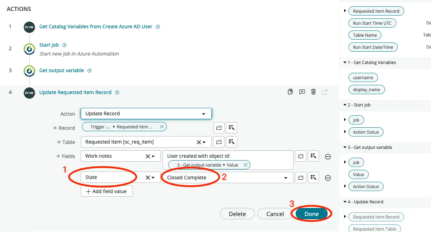Expand the "job" data pill

pos(346,120)
